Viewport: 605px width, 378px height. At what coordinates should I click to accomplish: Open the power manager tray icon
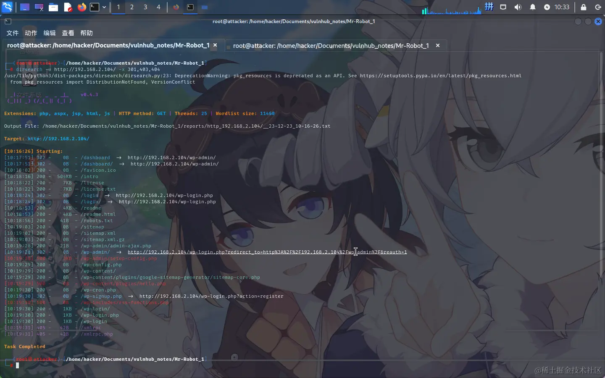tap(547, 7)
